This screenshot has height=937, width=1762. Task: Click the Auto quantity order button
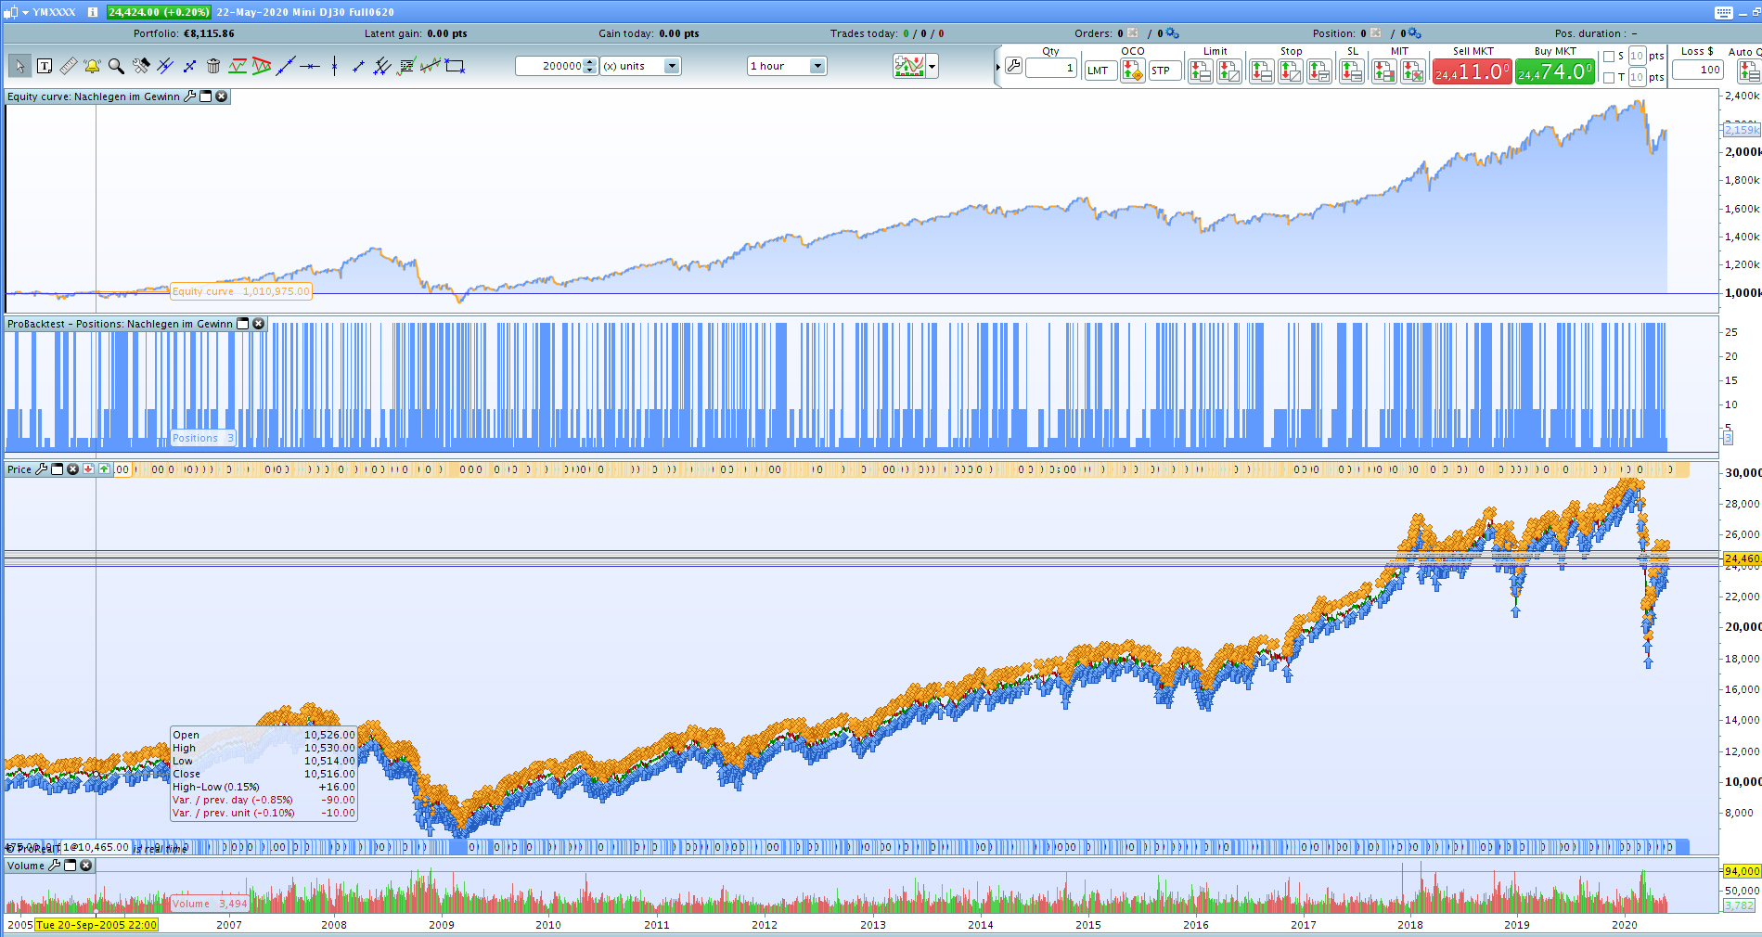(1749, 71)
